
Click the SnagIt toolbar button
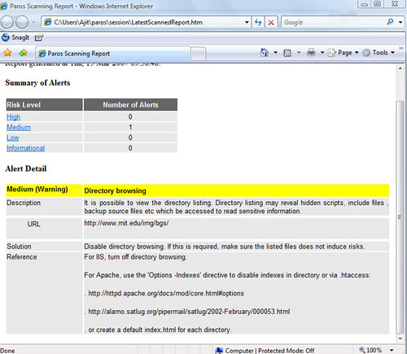(x=15, y=37)
